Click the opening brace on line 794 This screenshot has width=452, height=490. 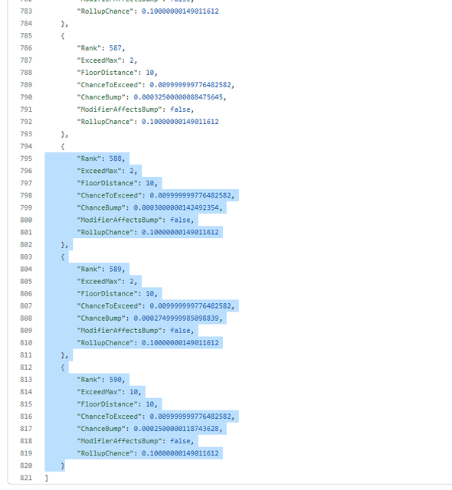click(x=63, y=146)
